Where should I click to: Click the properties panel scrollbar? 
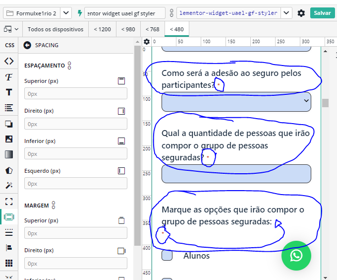(x=137, y=145)
